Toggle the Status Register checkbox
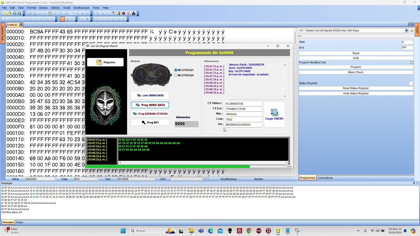This screenshot has height=236, width=420. [x=411, y=83]
